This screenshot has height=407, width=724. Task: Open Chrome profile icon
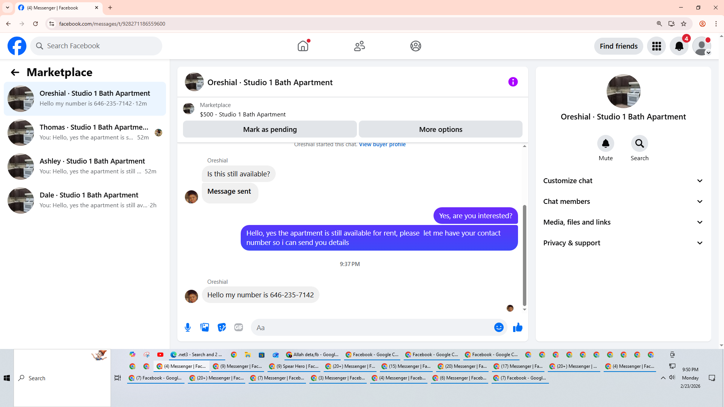702,24
